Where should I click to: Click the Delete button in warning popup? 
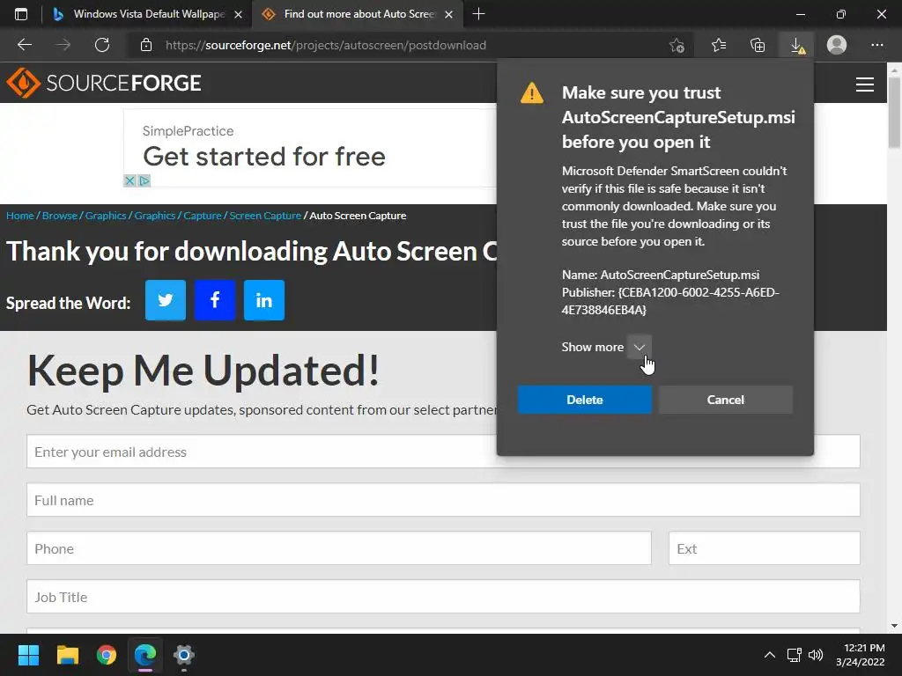(x=585, y=400)
